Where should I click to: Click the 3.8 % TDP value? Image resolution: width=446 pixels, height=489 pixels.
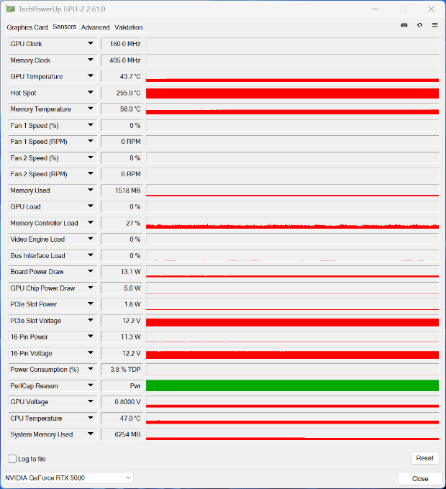pyautogui.click(x=122, y=369)
